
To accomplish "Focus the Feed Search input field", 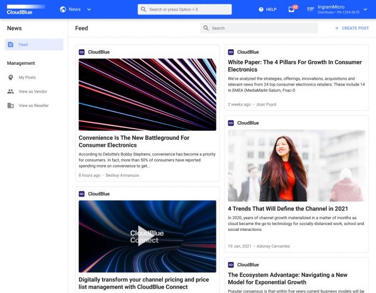I will 259,28.
